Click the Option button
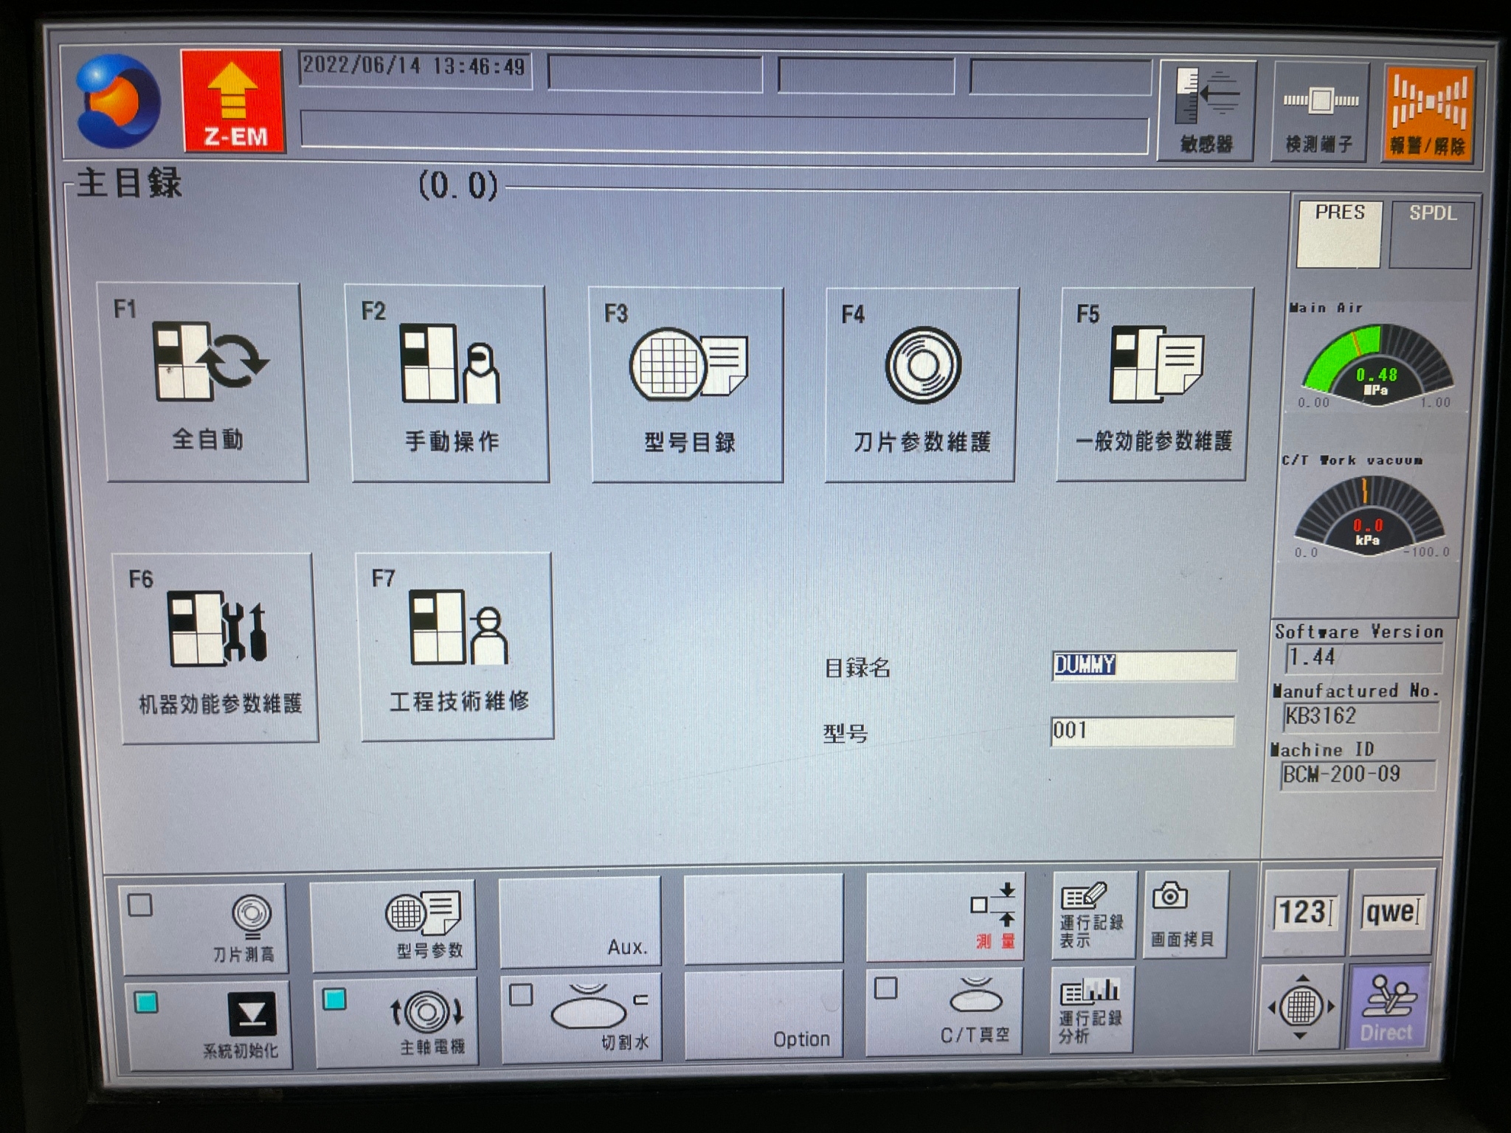 tap(764, 1015)
